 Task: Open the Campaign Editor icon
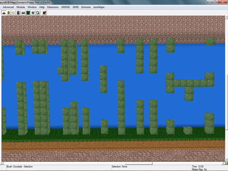click(x=23, y=13)
